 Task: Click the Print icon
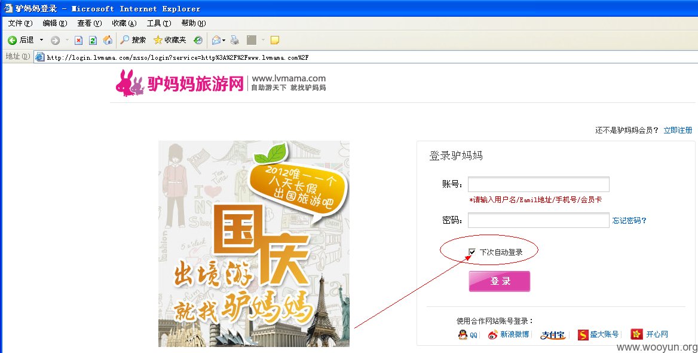pyautogui.click(x=235, y=40)
